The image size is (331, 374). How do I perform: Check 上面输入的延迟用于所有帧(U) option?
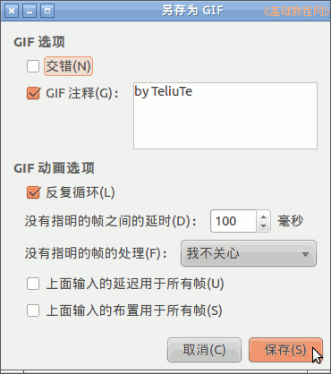coord(33,284)
